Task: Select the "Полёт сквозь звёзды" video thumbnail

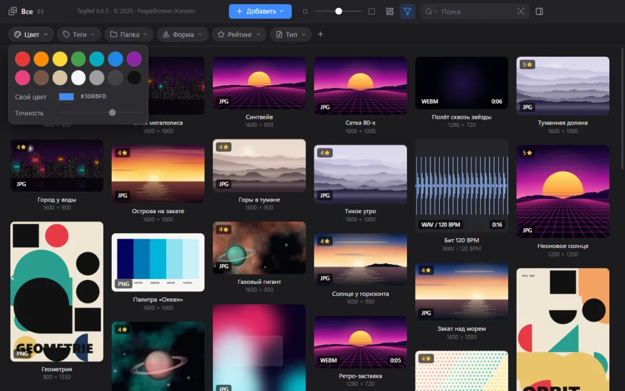Action: tap(462, 83)
